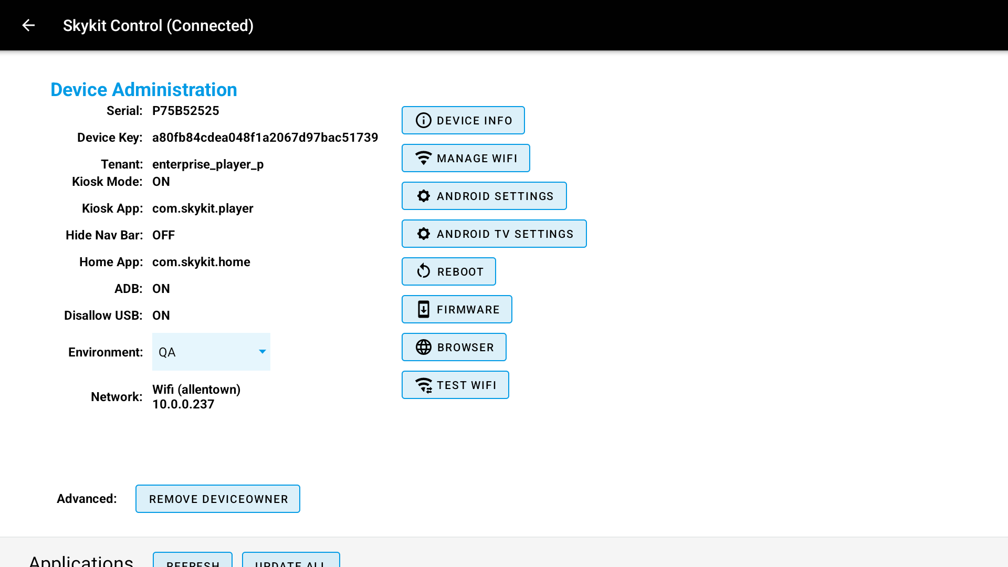The image size is (1008, 567).
Task: Click the Environment field label
Action: pyautogui.click(x=106, y=352)
